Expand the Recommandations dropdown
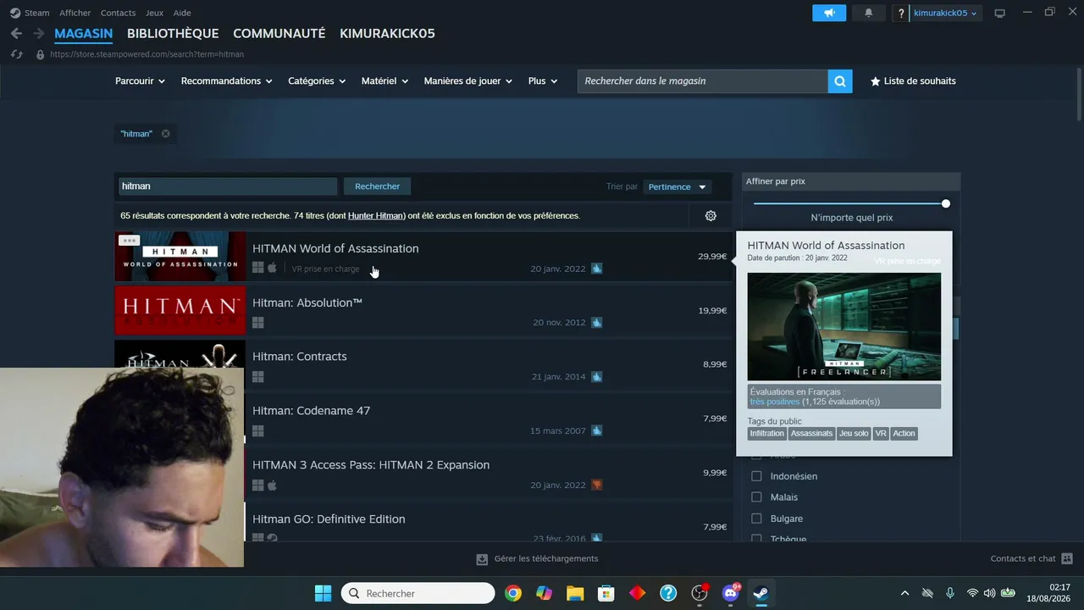This screenshot has width=1084, height=610. [227, 81]
